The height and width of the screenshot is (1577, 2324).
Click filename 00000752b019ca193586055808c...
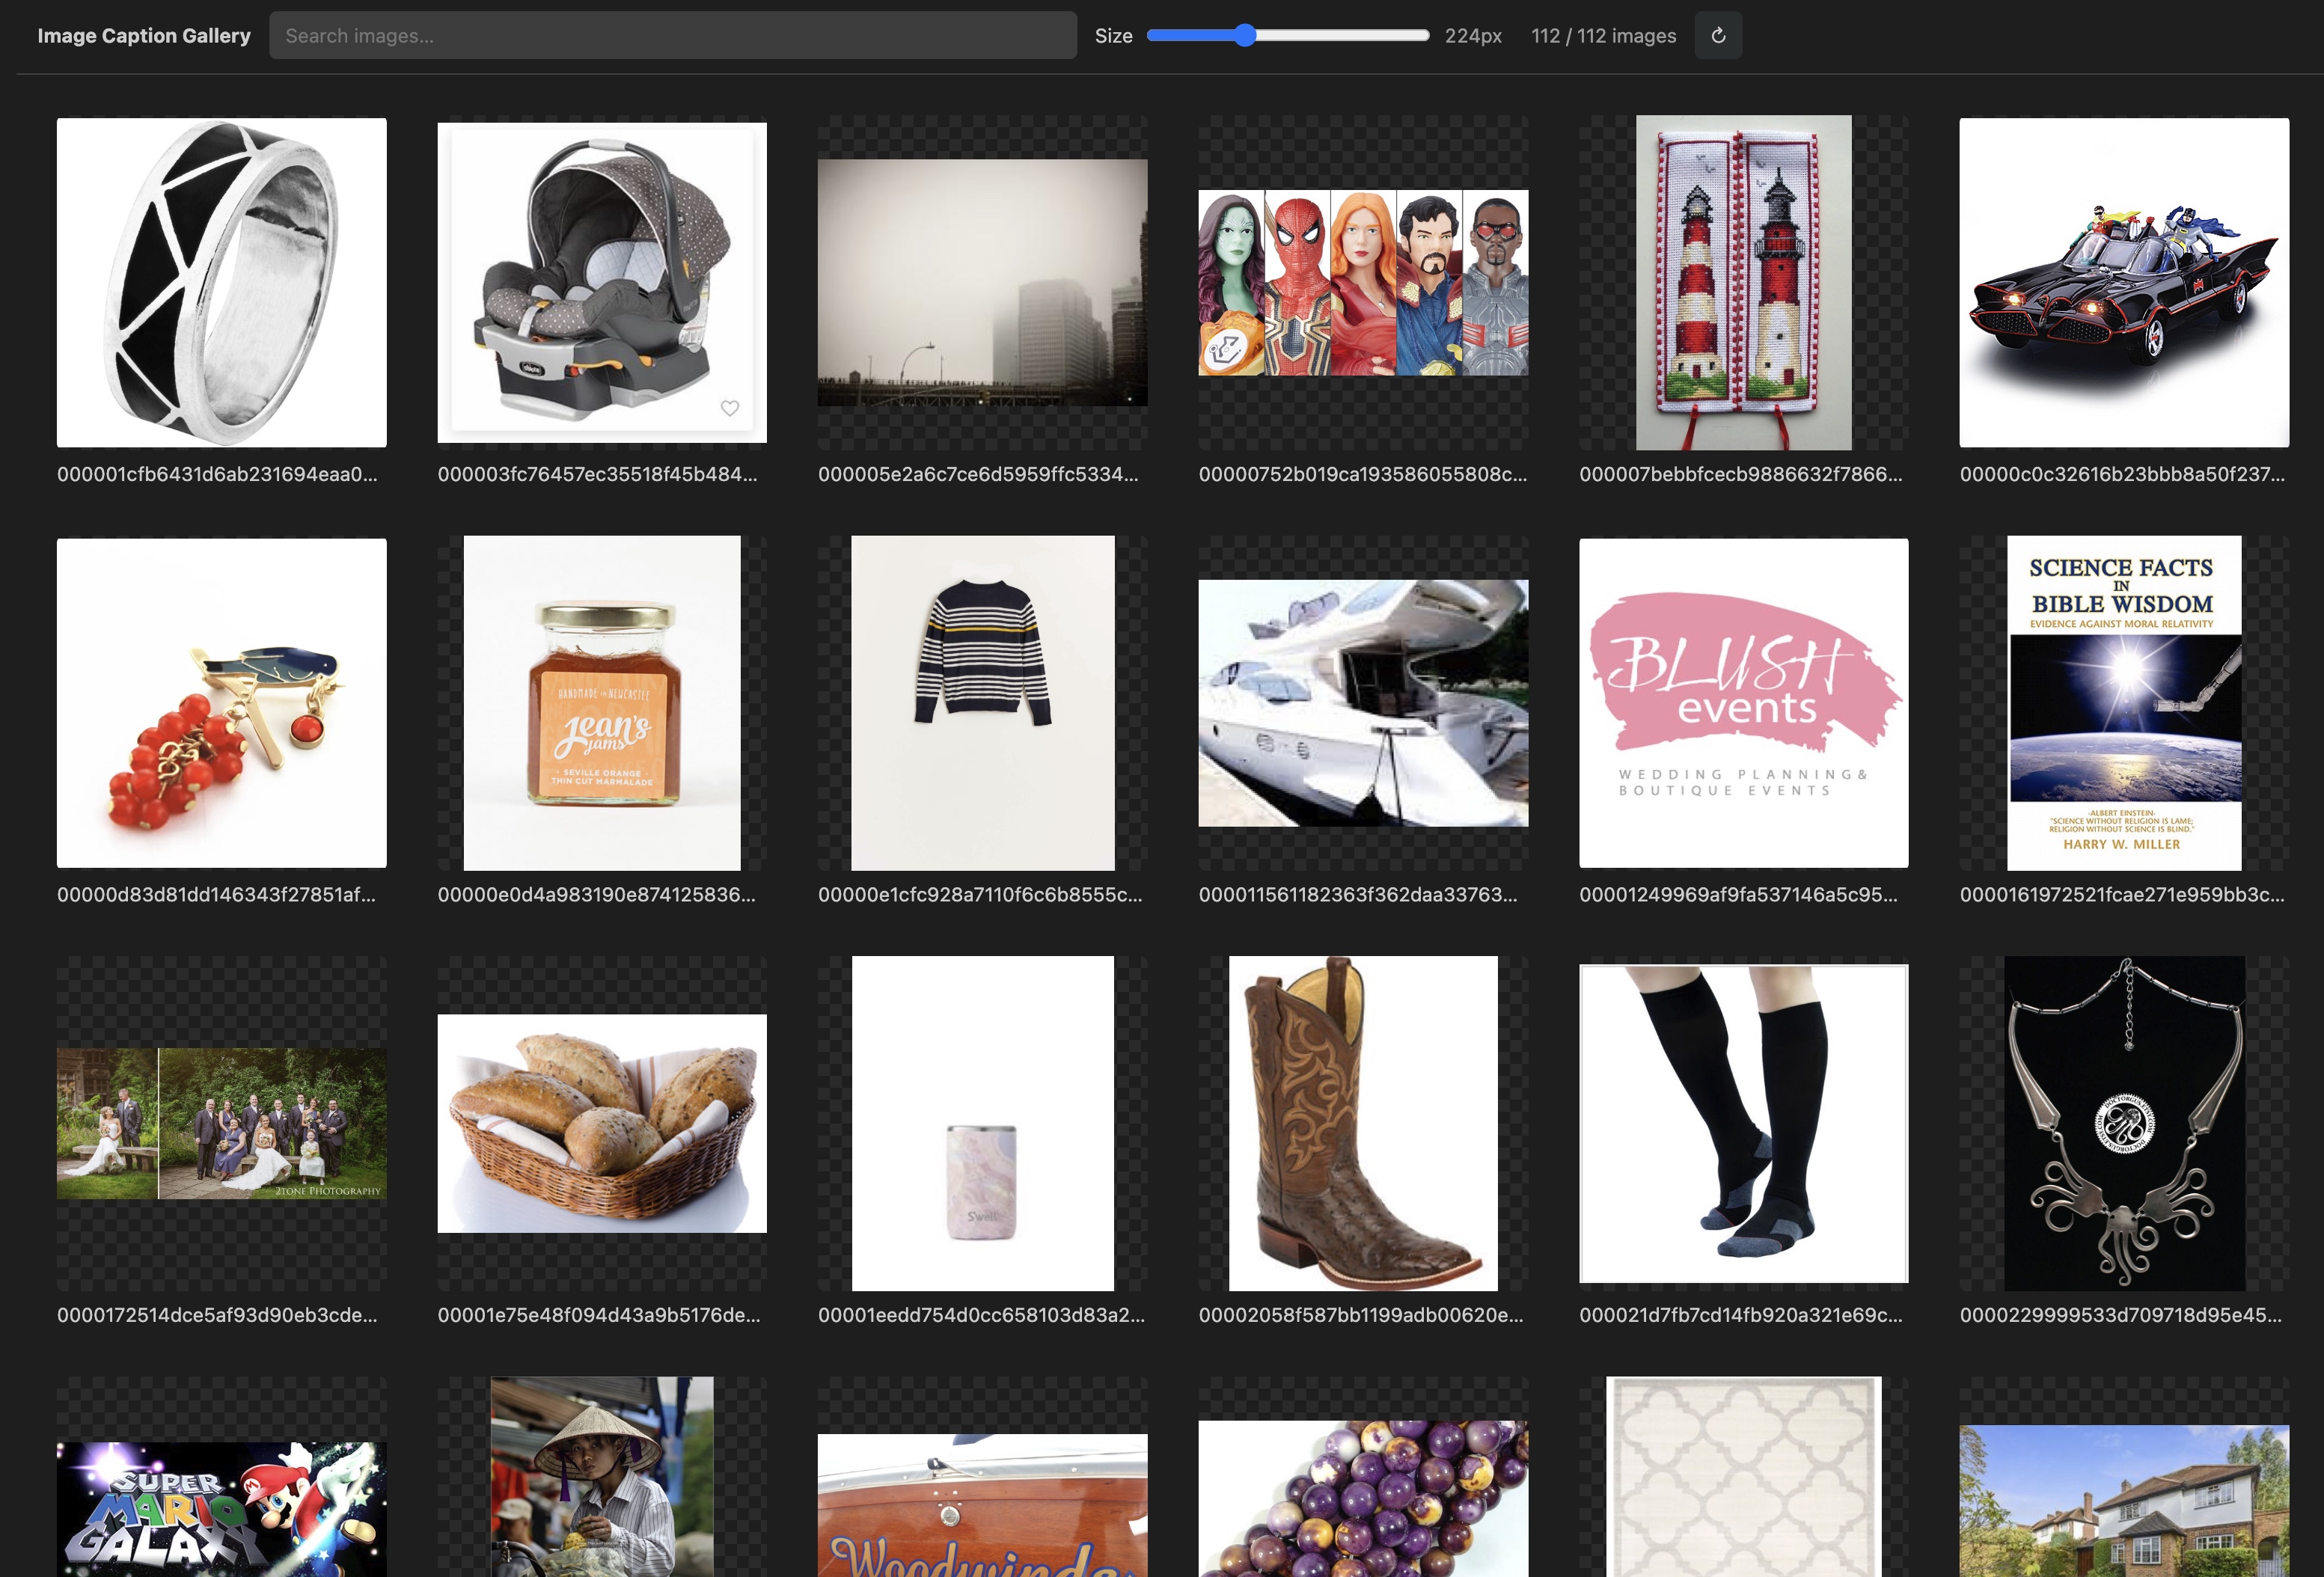[1363, 474]
